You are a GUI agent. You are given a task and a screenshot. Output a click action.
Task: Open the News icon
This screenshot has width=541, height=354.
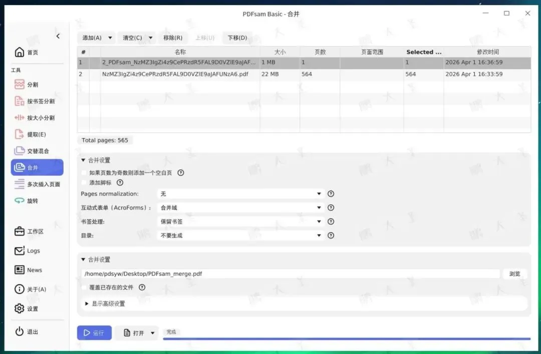pos(20,269)
